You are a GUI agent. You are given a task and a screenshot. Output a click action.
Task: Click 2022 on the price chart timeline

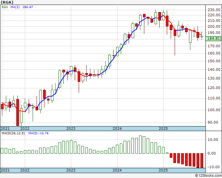(x=25, y=128)
